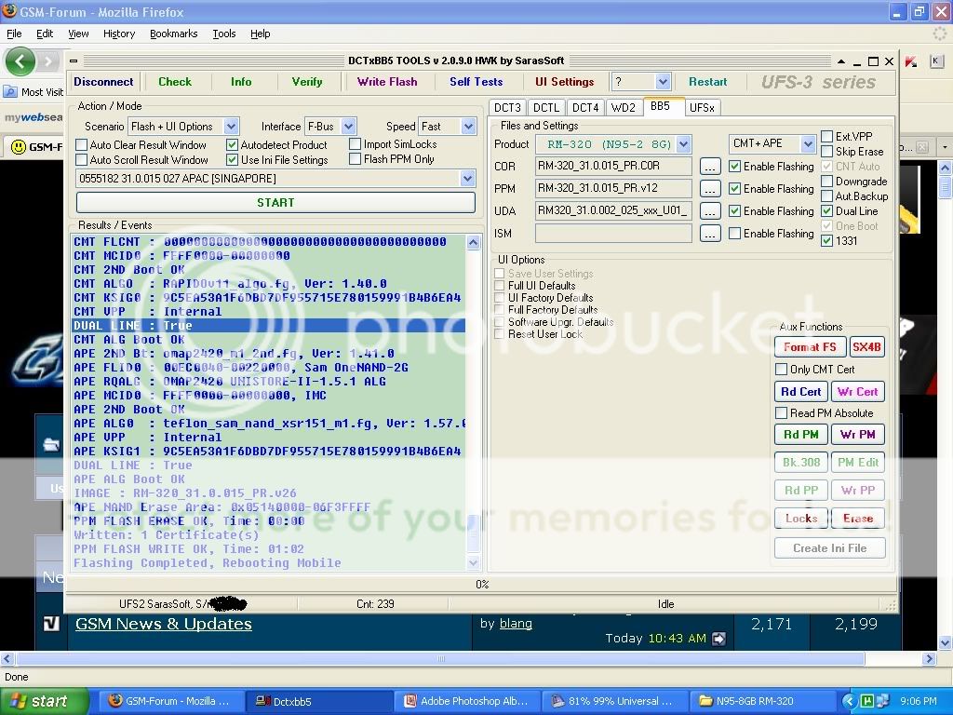Enable flashing for ISM file
Screen dimensions: 953x715
point(734,233)
